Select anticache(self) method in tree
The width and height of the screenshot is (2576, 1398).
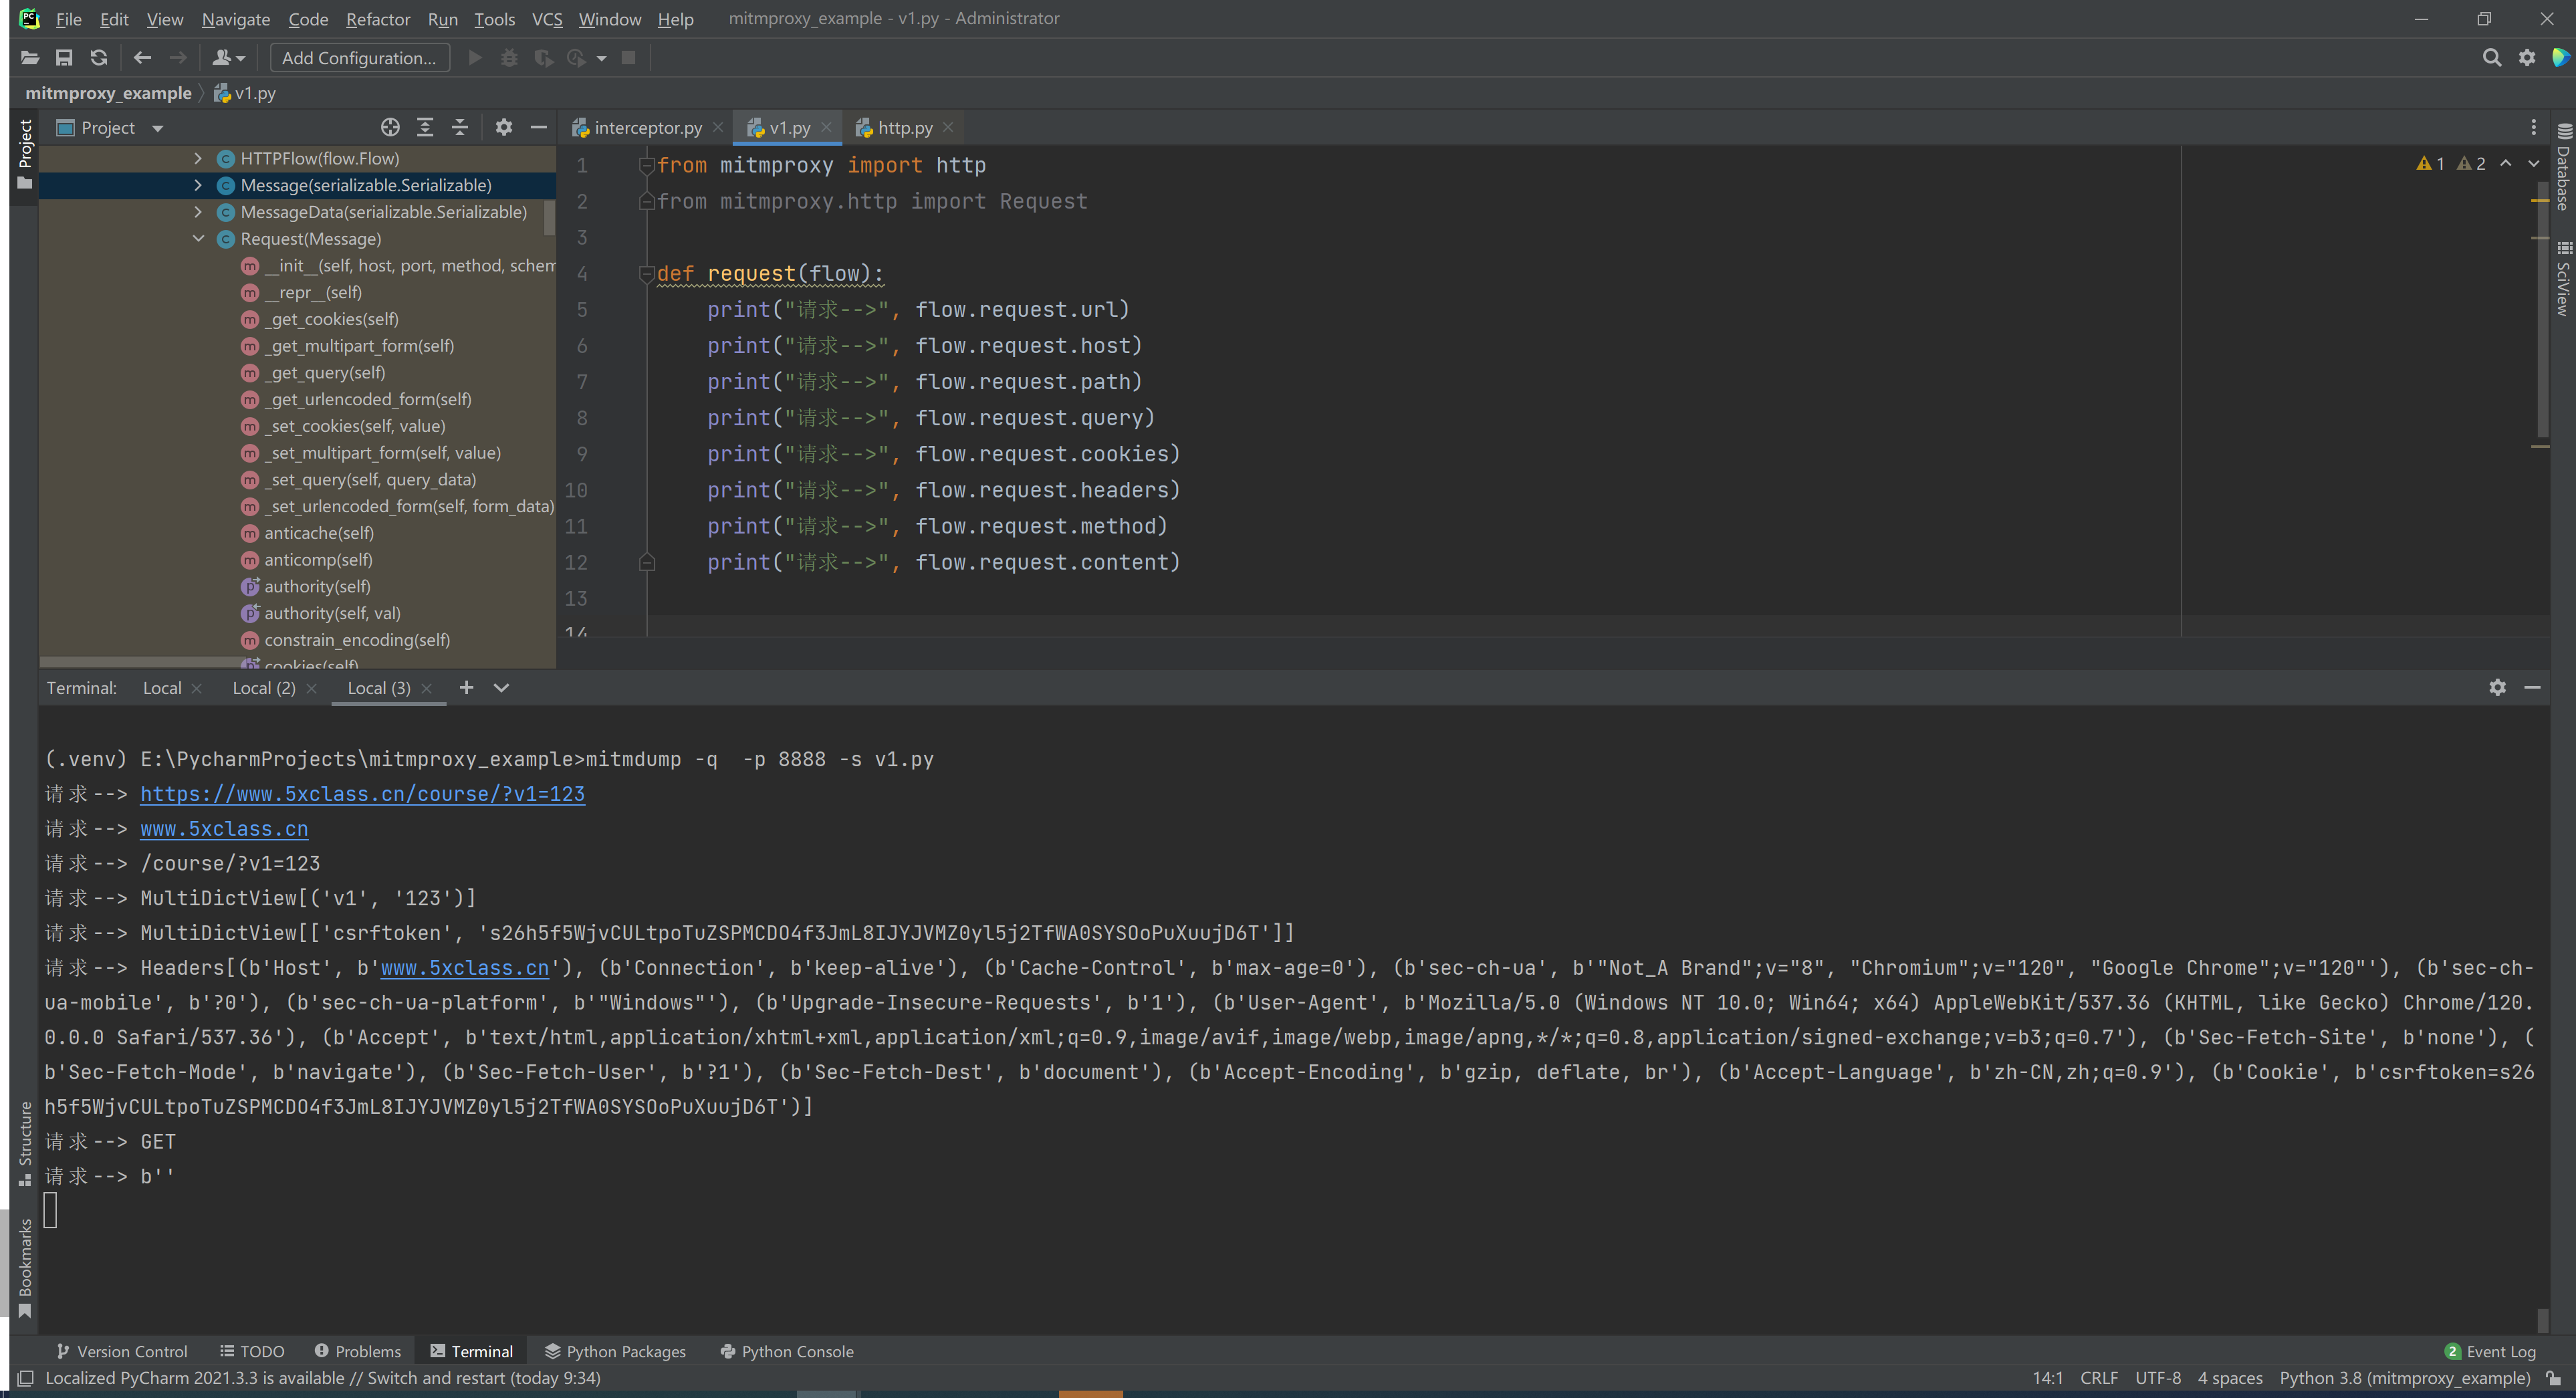pyautogui.click(x=319, y=533)
